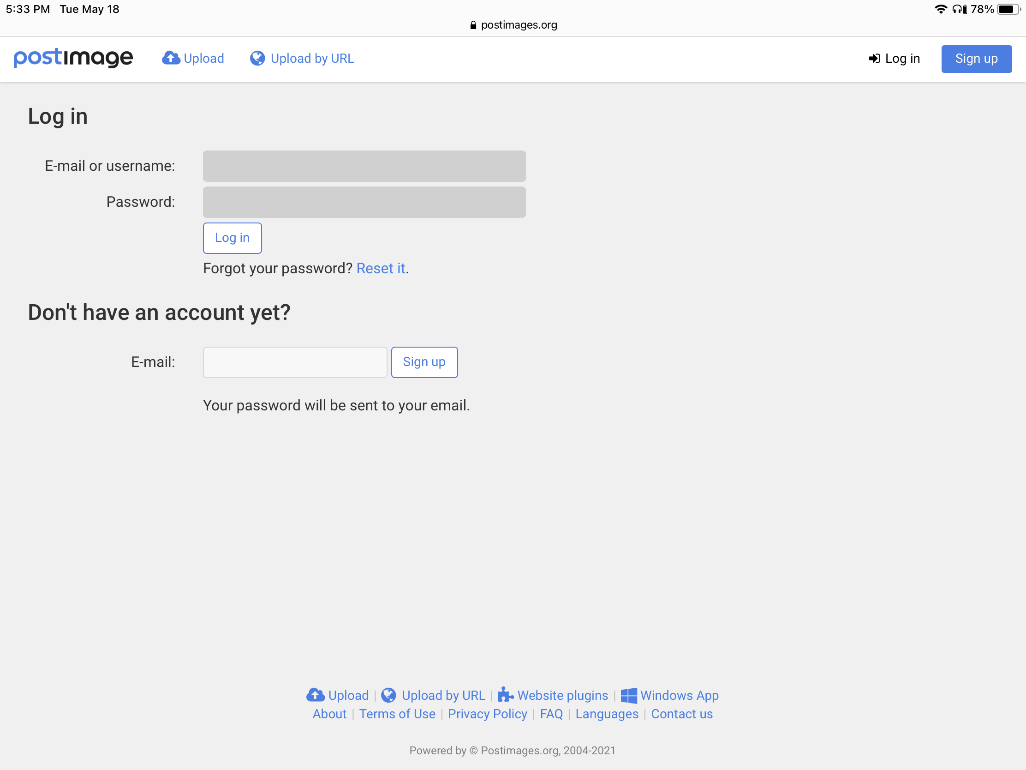Click the sign-up E-mail field
The image size is (1026, 770).
click(x=295, y=362)
